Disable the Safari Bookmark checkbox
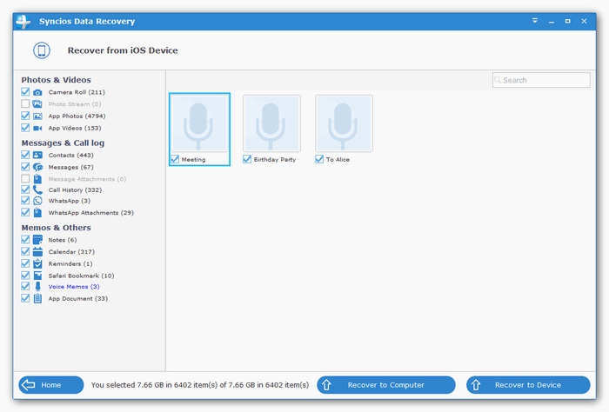This screenshot has width=609, height=412. point(26,275)
